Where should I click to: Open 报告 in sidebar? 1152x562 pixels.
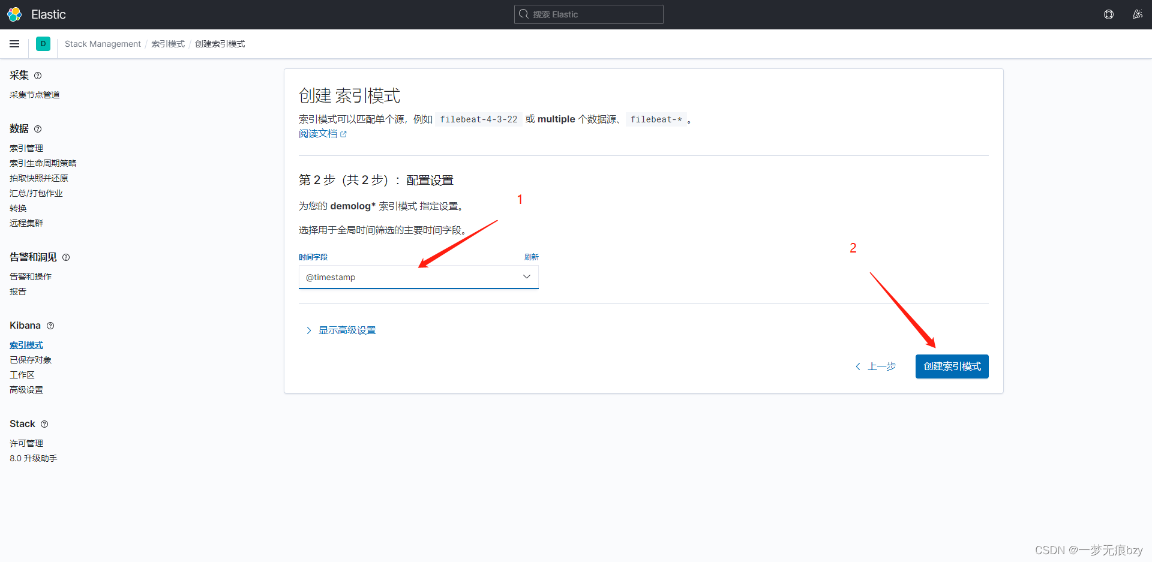coord(18,291)
